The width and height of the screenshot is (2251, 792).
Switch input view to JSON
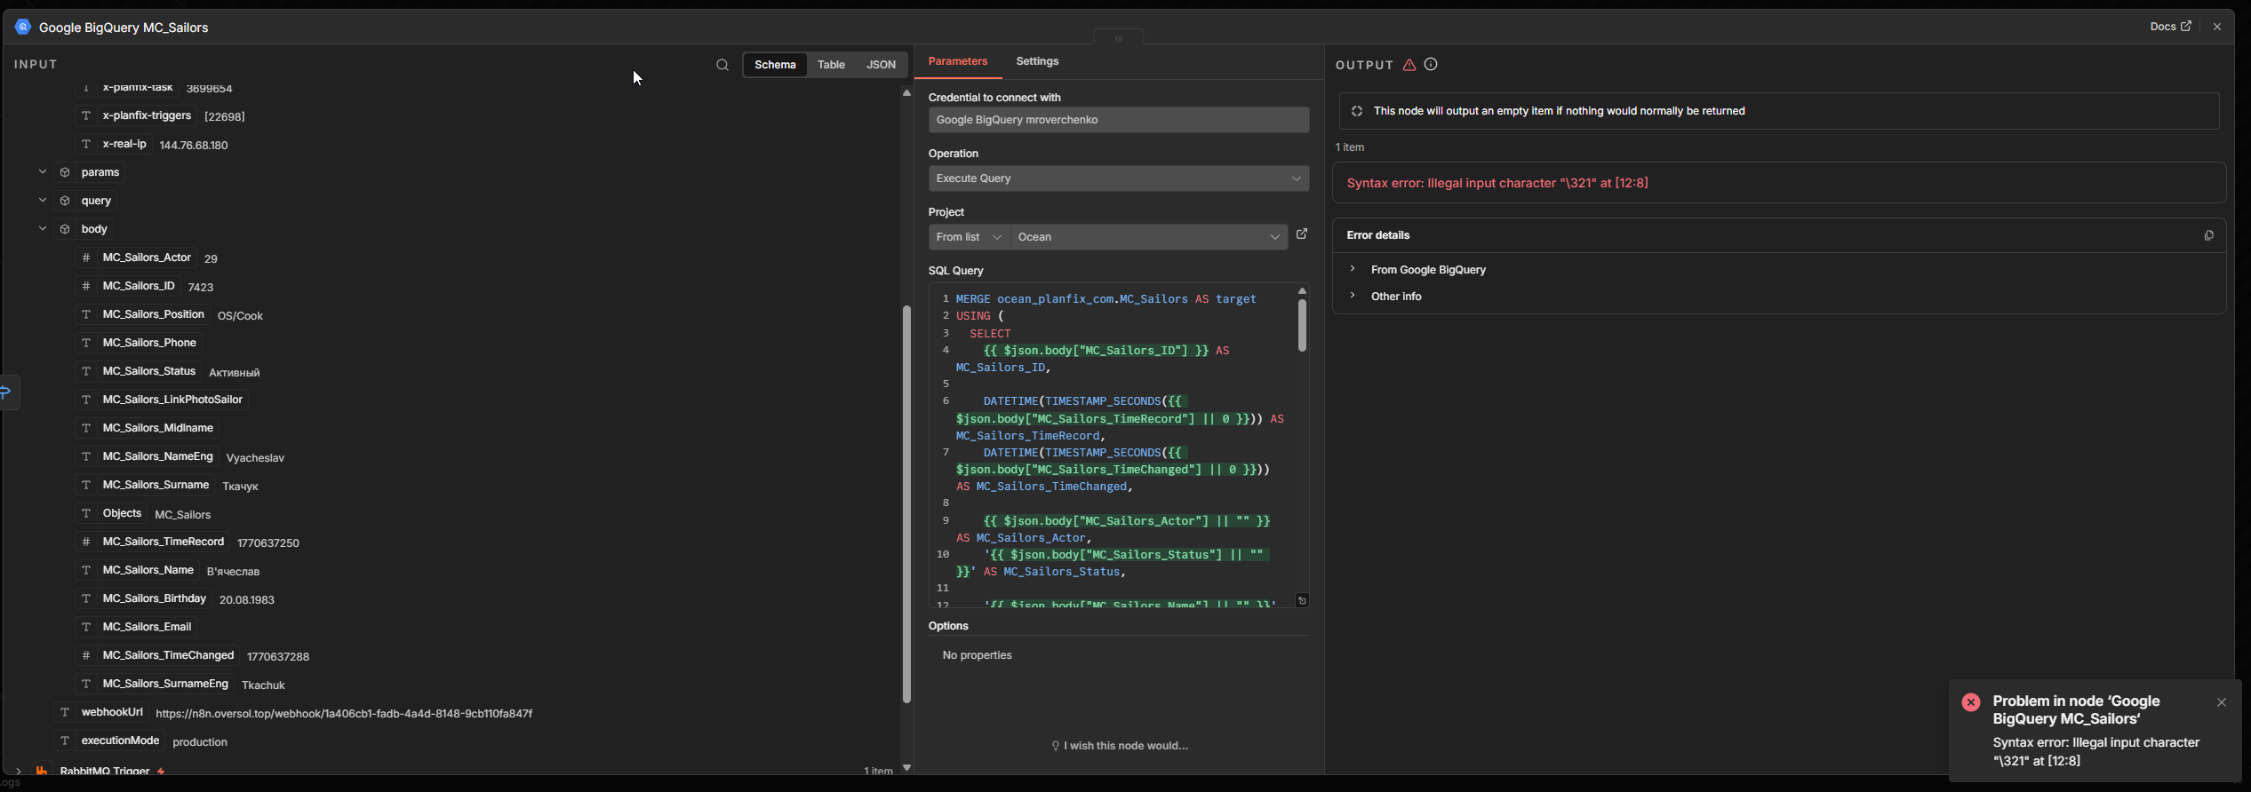coord(881,65)
